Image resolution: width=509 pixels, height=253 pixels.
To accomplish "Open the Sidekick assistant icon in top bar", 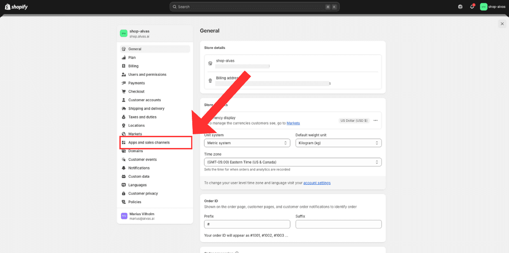I will click(x=460, y=7).
